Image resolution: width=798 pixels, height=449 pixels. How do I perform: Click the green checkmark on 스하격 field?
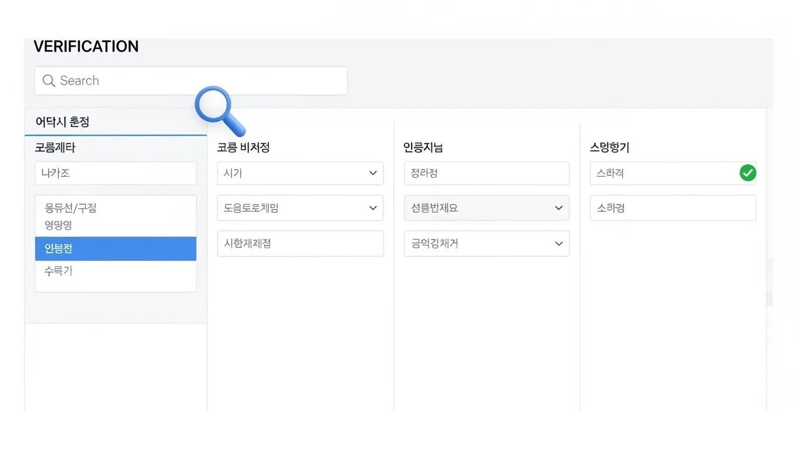747,172
